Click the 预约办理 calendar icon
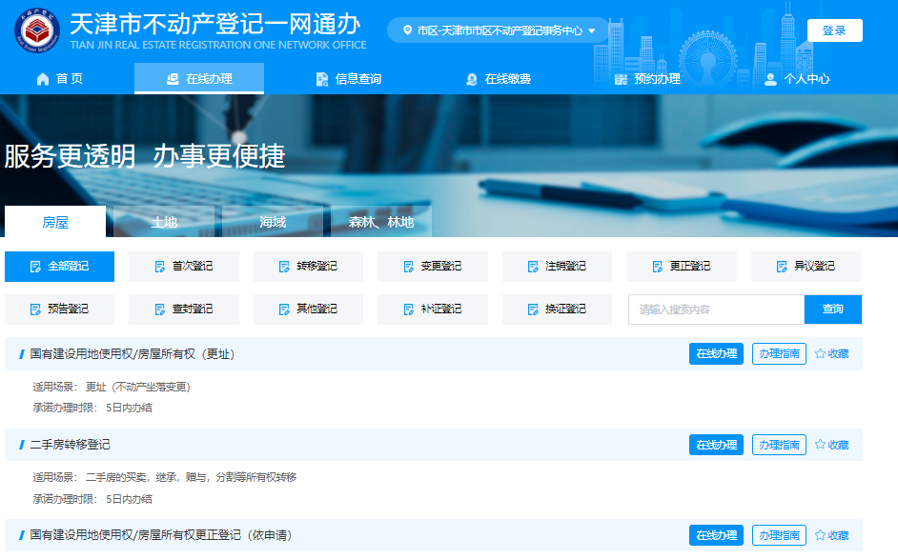Image resolution: width=898 pixels, height=559 pixels. tap(621, 79)
